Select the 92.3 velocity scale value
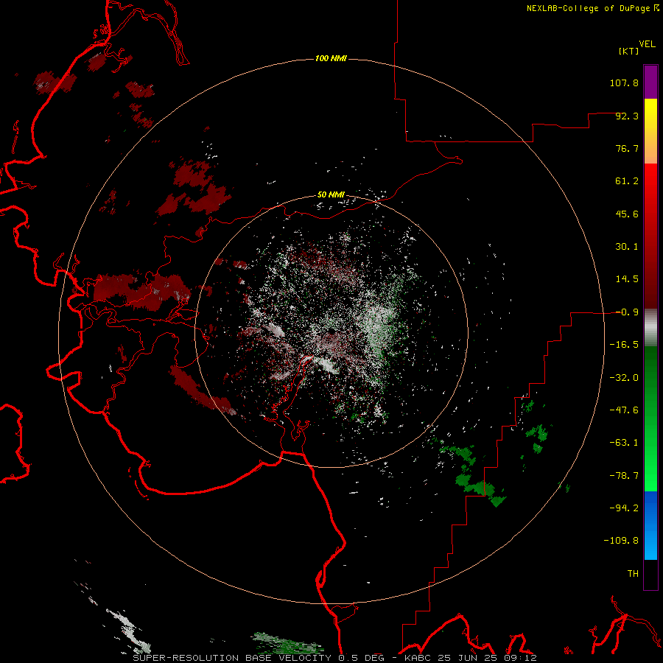 coord(627,116)
